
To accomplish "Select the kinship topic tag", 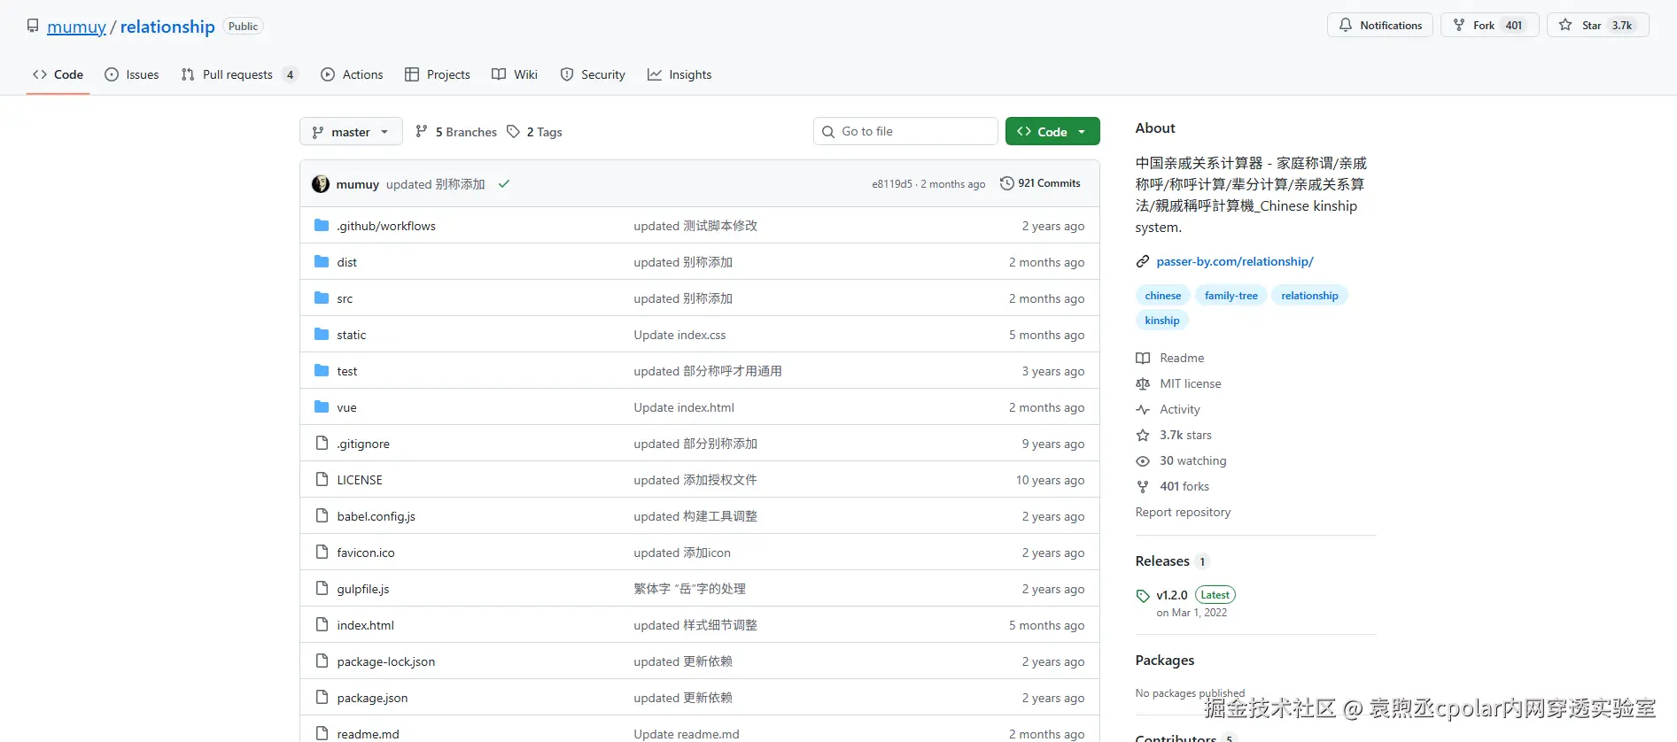I will point(1162,321).
